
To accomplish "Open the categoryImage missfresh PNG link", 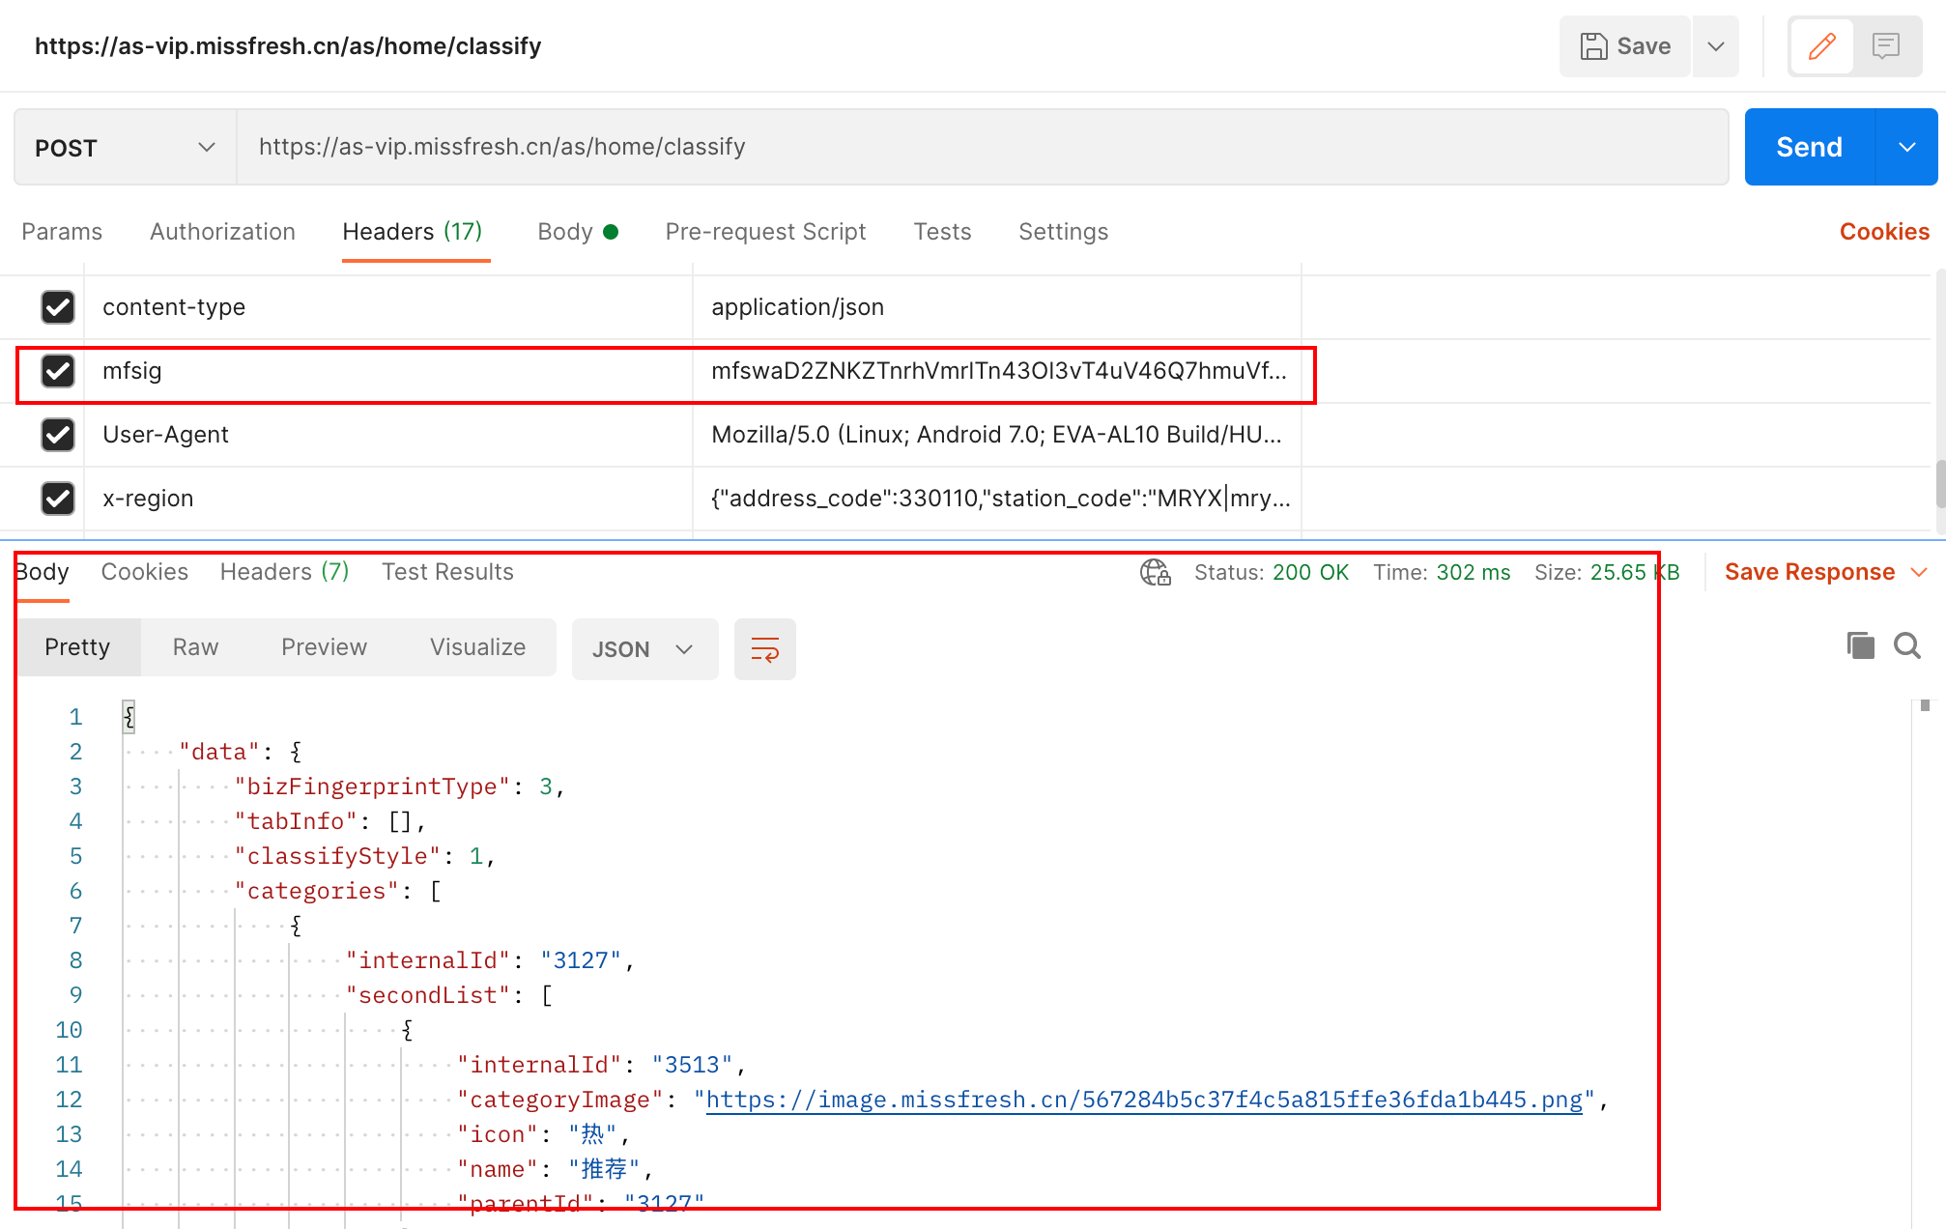I will 1144,1100.
